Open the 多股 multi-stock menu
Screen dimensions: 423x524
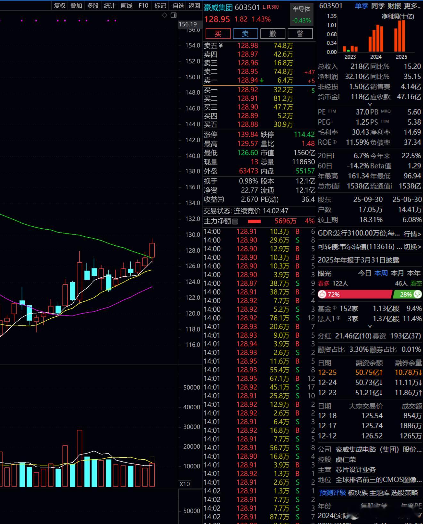coord(93,6)
